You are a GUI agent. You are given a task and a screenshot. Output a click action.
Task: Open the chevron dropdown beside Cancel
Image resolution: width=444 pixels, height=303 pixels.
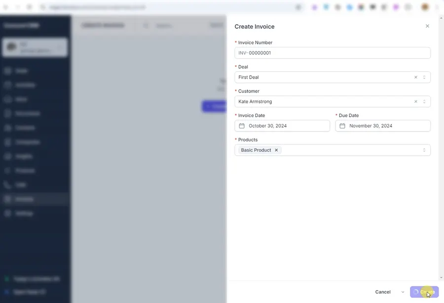pyautogui.click(x=403, y=292)
